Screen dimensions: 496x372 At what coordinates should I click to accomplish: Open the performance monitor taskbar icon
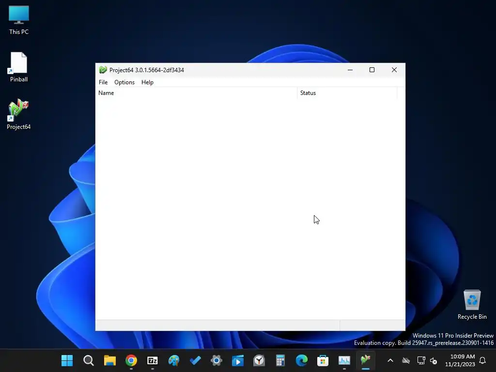pyautogui.click(x=344, y=360)
